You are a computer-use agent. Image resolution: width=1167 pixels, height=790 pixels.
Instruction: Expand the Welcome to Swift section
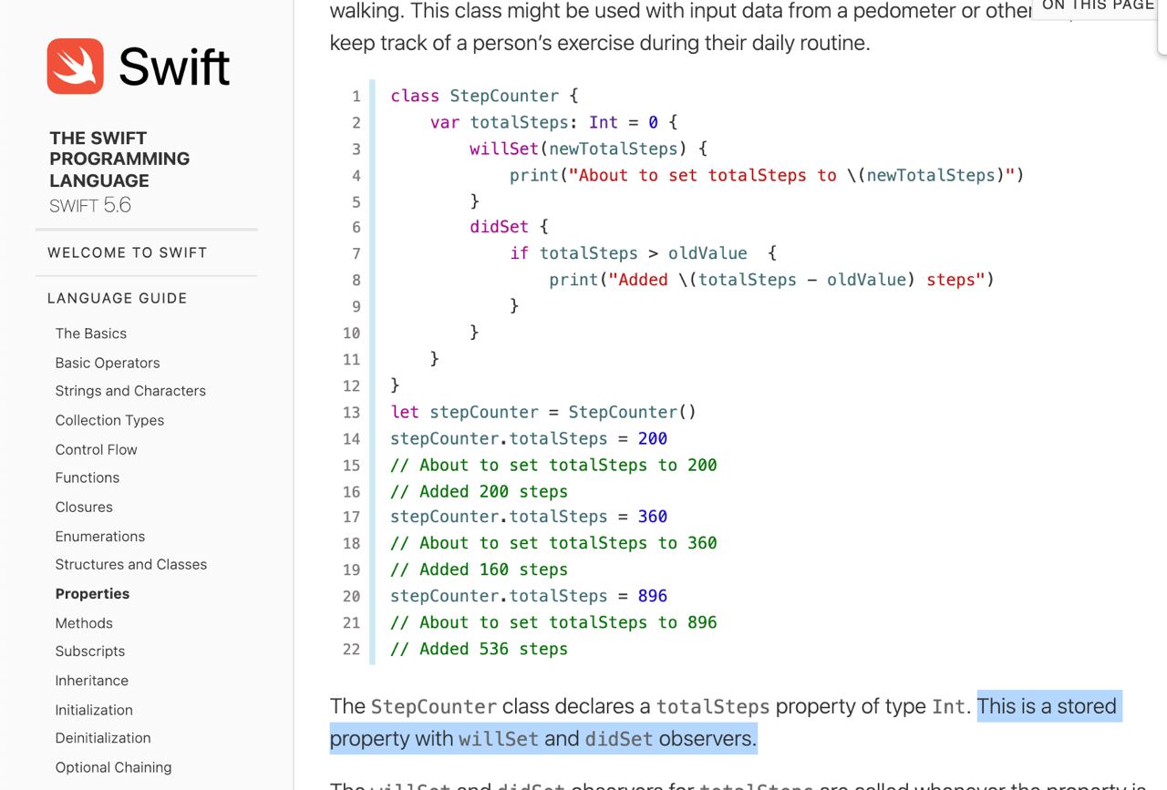tap(127, 252)
